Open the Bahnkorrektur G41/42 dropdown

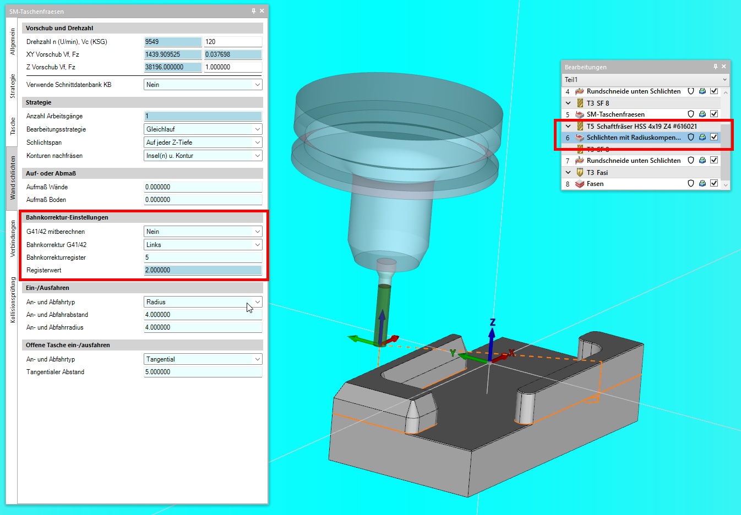pyautogui.click(x=257, y=245)
